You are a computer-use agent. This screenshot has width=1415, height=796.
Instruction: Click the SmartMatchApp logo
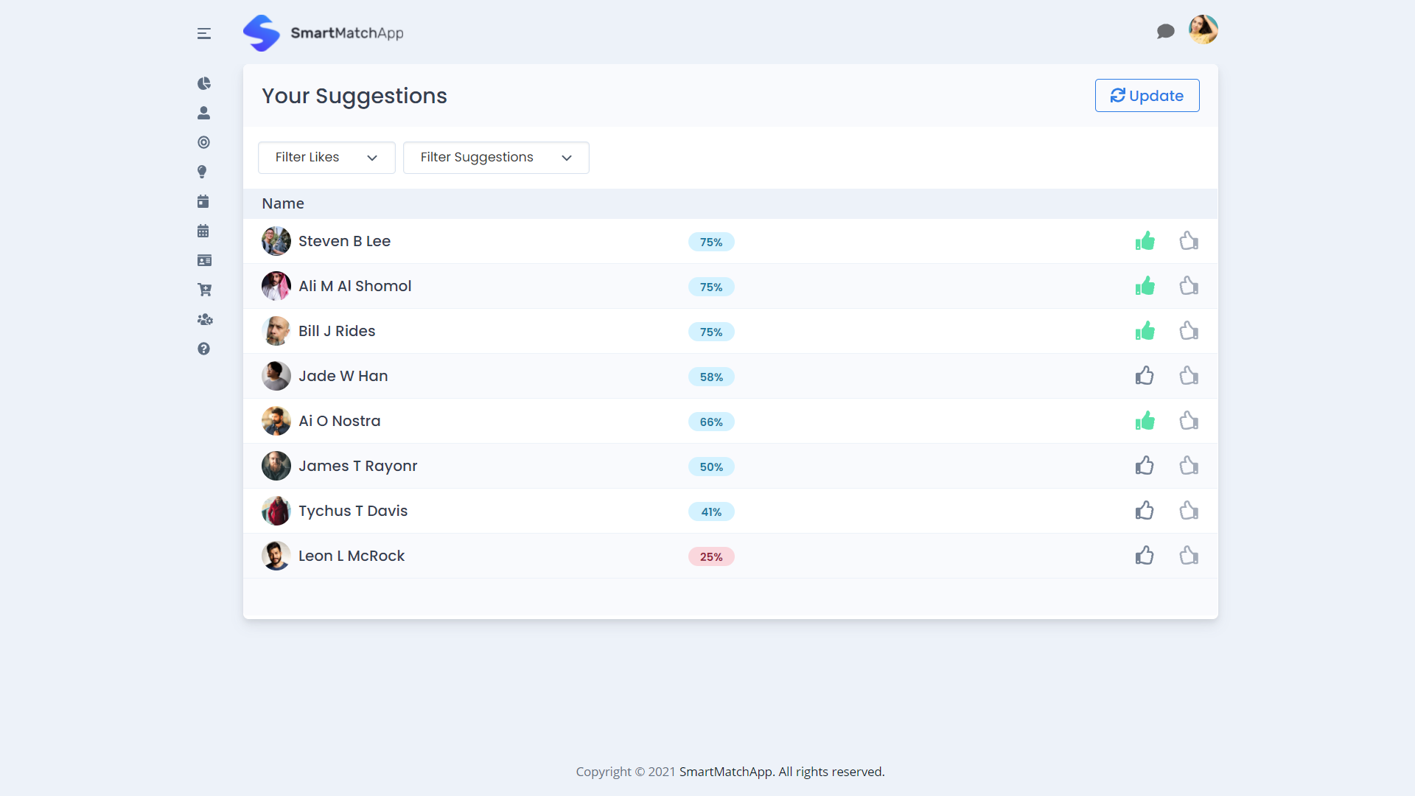pyautogui.click(x=323, y=32)
